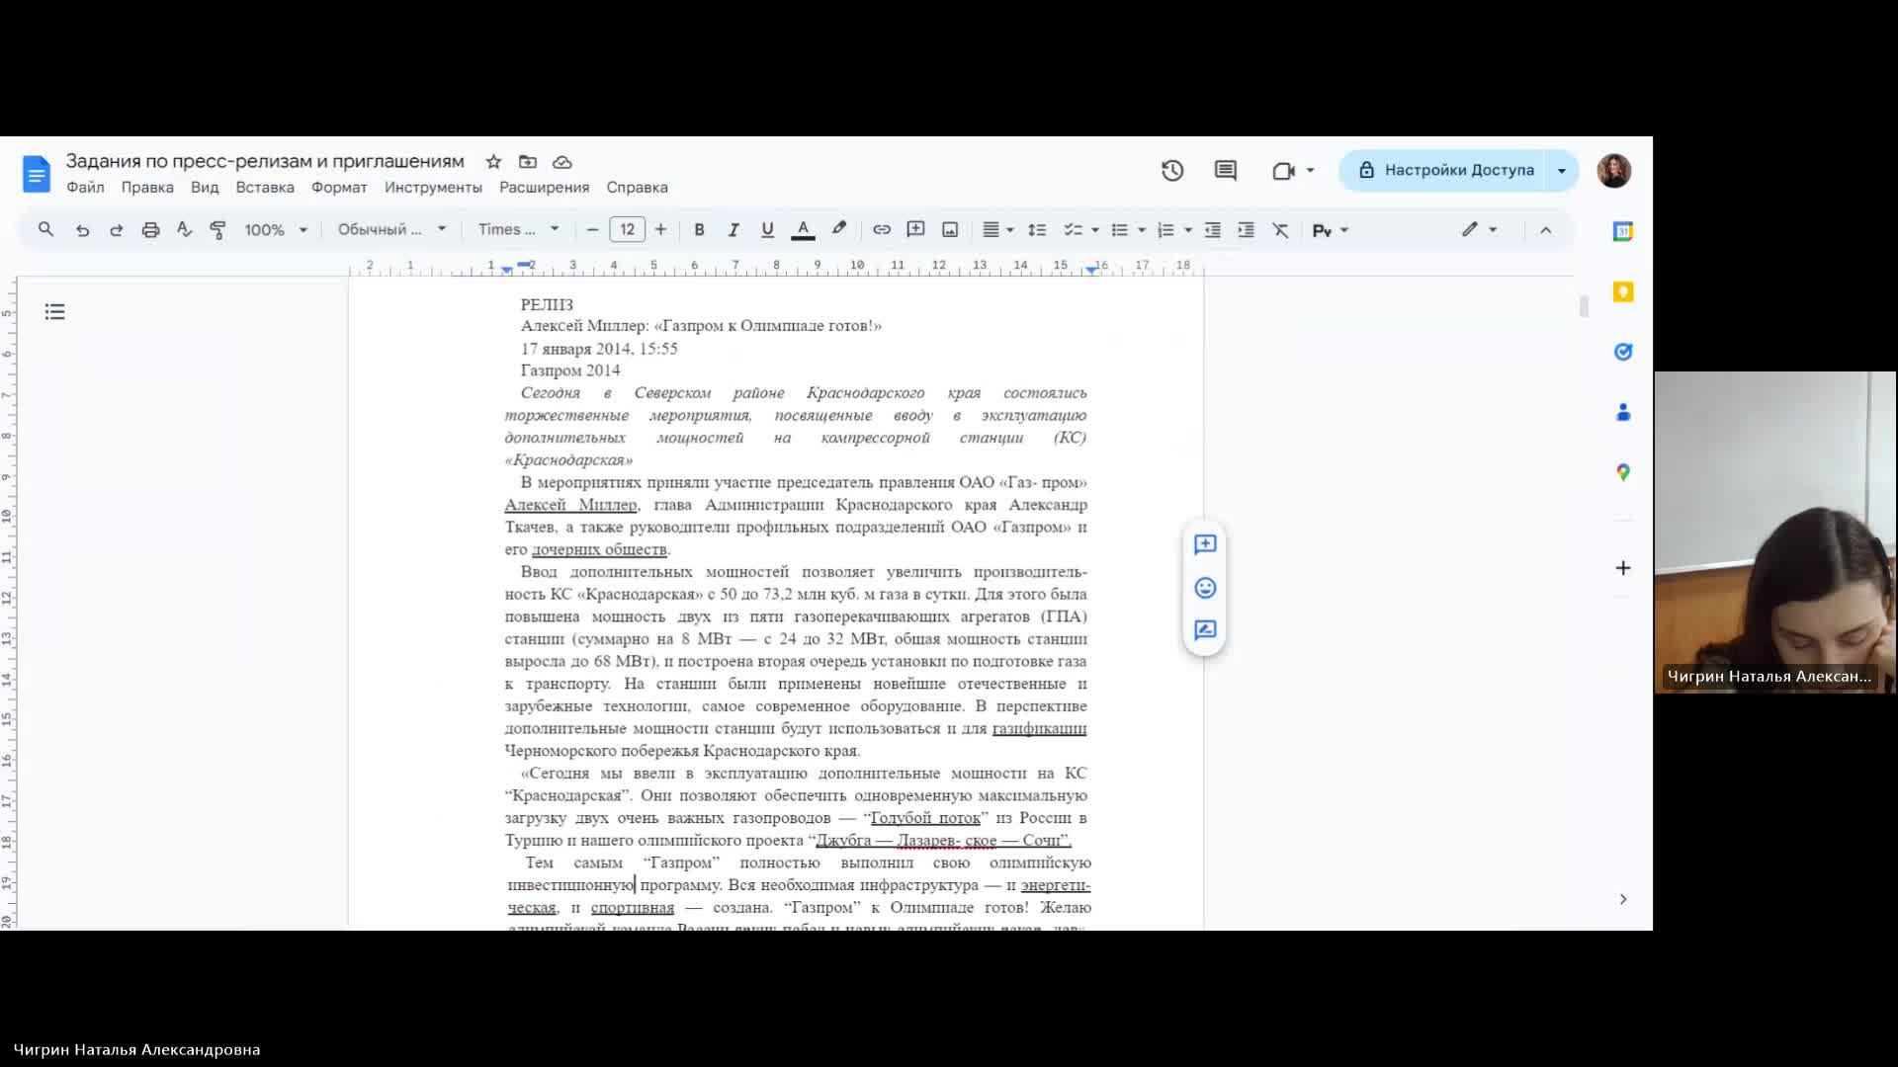Show the side panel chevron
Viewport: 1898px width, 1067px height.
coord(1623,899)
